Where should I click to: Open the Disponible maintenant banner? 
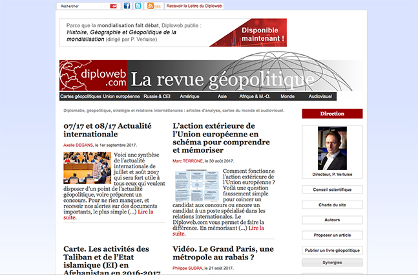[173, 32]
